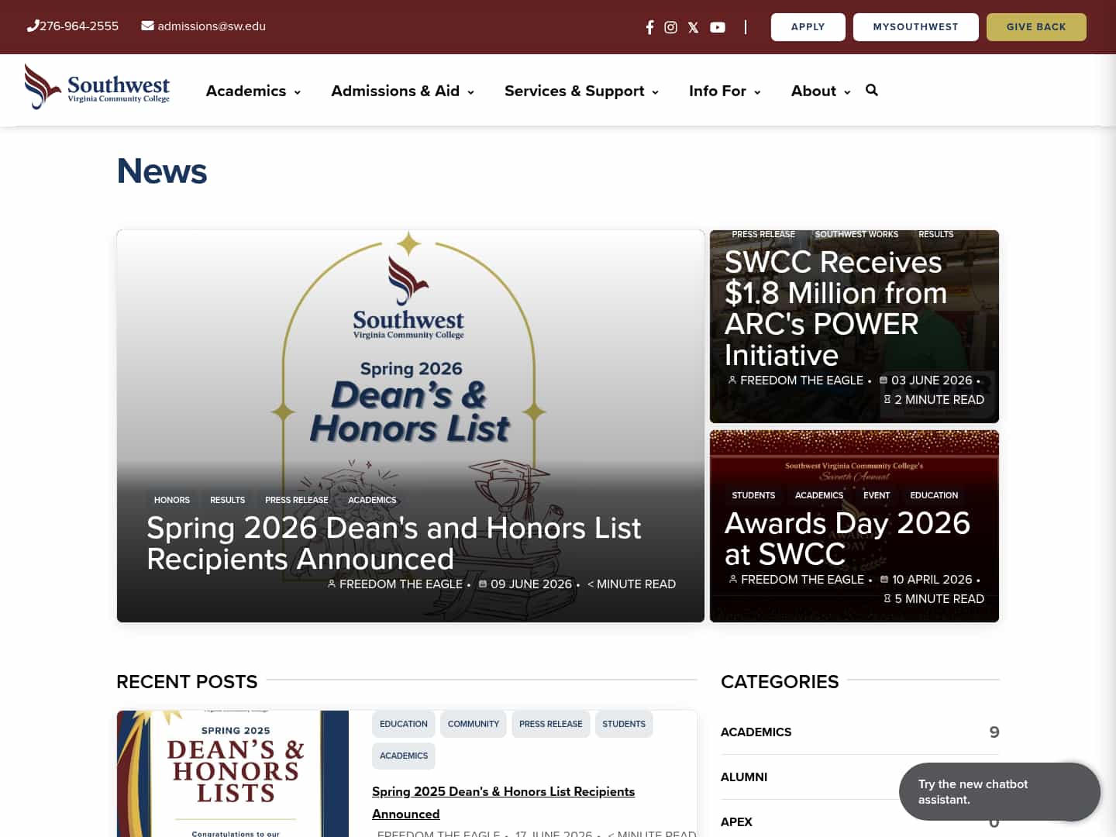Click STUDENTS tag on Awards Day article

[753, 495]
